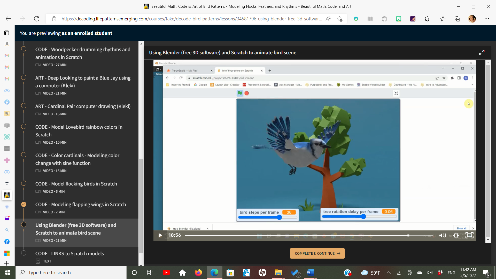The image size is (496, 279).
Task: Show hidden system tray icons
Action: click(x=389, y=273)
